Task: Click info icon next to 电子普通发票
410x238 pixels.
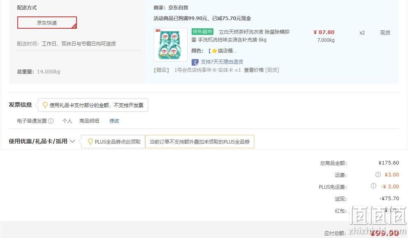Action: (x=51, y=121)
